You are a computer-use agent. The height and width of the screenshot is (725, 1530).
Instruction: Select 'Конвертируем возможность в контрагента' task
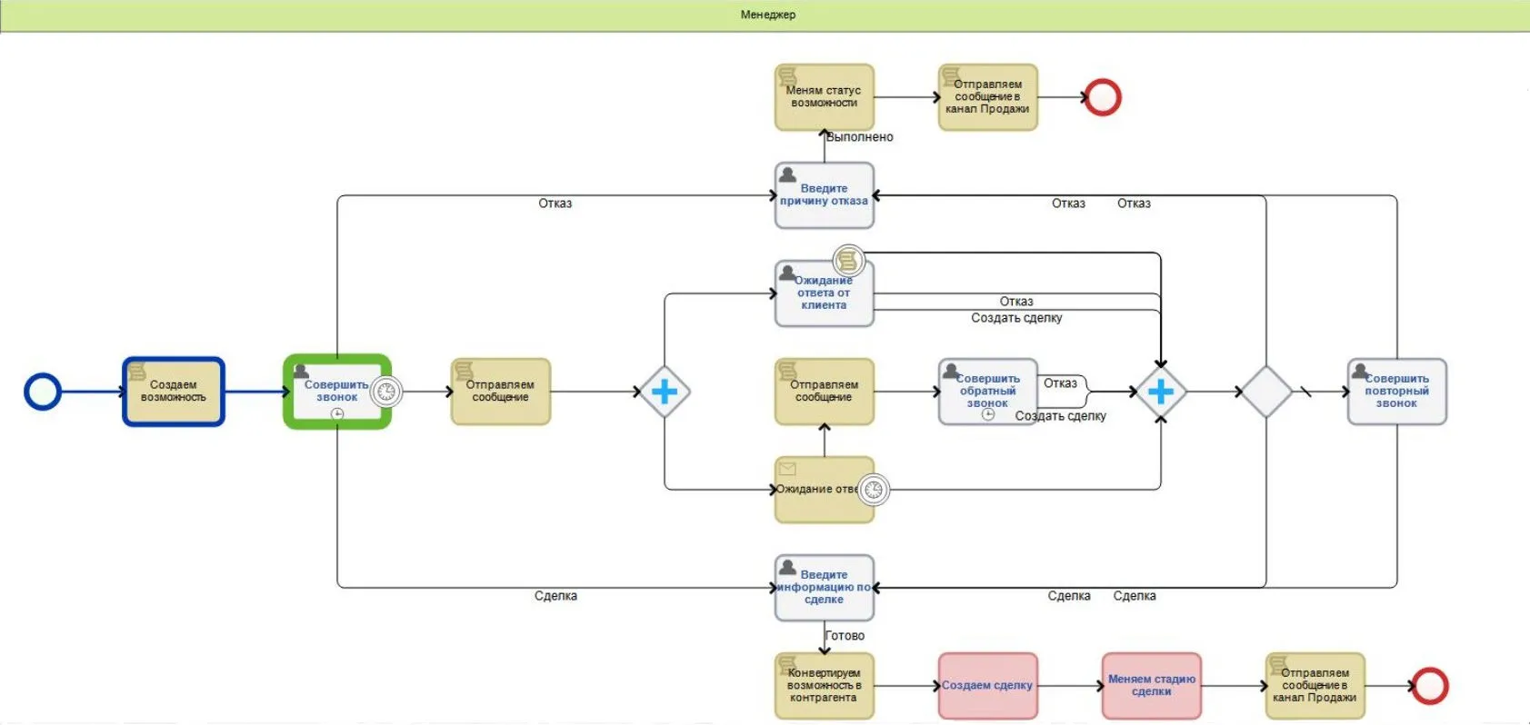click(x=824, y=686)
